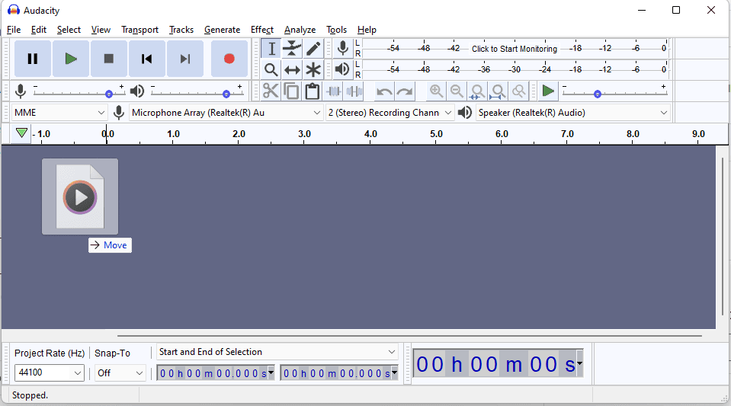Click to Start Monitoring in recording meter
The image size is (731, 406).
(515, 49)
